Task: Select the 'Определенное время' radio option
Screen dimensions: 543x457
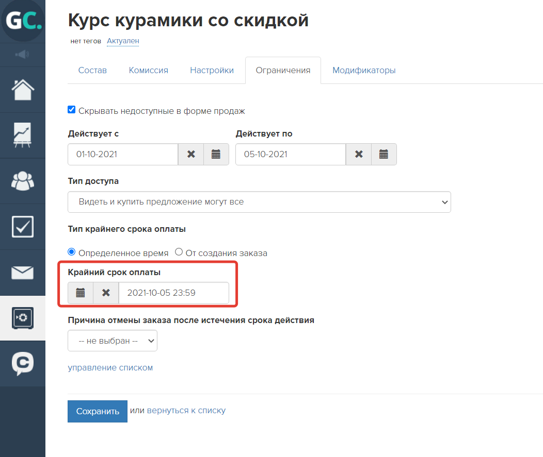Action: coord(72,252)
